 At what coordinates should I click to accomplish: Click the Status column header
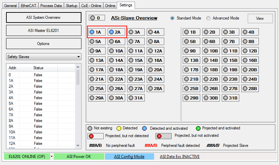coord(38,68)
